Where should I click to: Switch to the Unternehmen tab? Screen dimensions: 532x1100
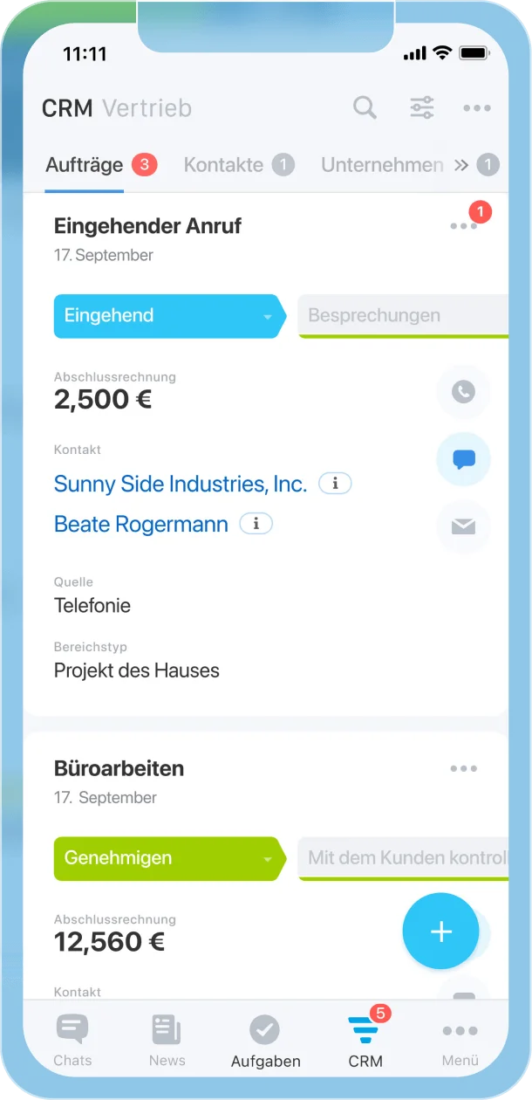tap(382, 164)
